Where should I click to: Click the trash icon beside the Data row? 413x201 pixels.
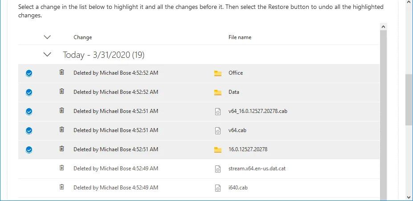click(x=62, y=92)
